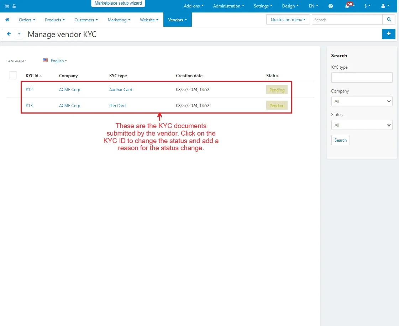This screenshot has height=326, width=399.
Task: Click the Search button in sidebar
Action: pos(340,140)
